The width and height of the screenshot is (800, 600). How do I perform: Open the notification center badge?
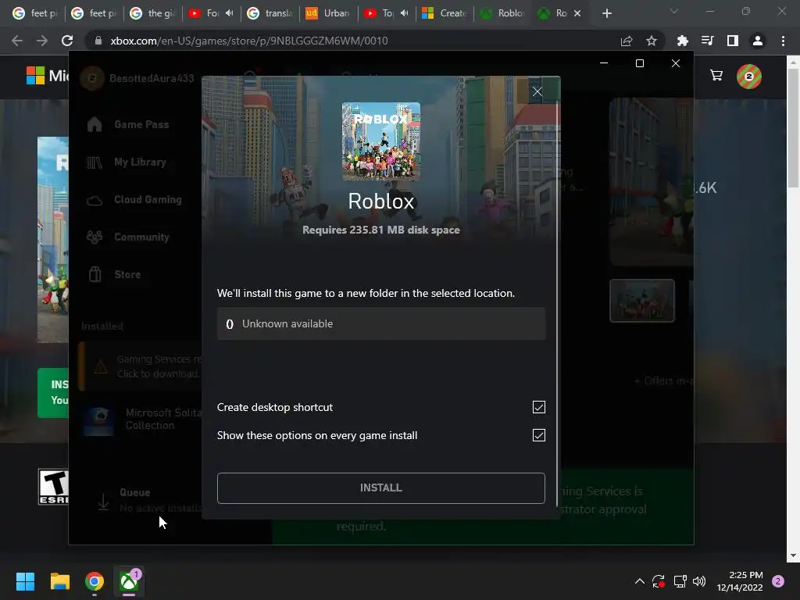coord(778,581)
